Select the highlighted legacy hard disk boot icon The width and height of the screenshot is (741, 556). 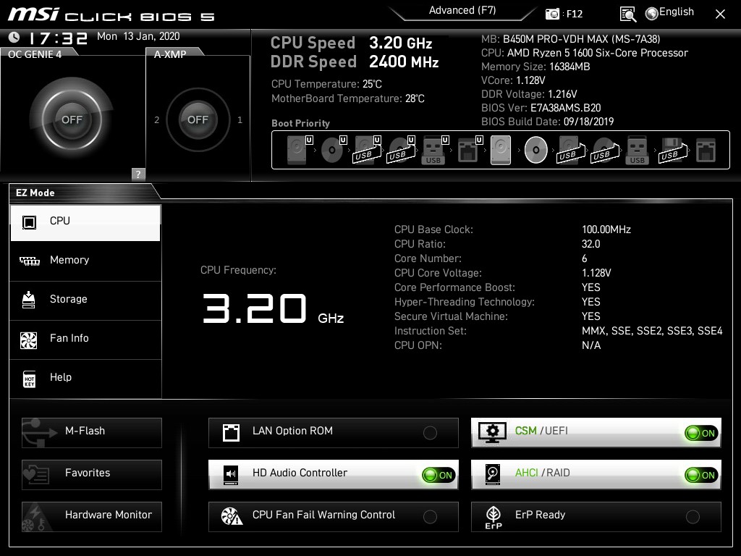point(501,150)
